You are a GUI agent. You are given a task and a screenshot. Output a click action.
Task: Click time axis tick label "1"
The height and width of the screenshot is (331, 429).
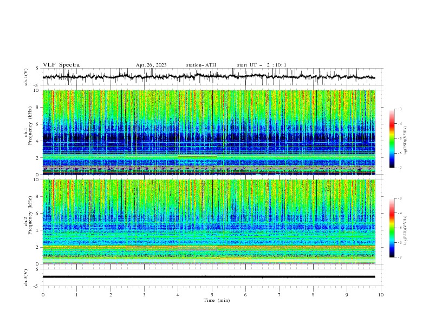coord(76,295)
